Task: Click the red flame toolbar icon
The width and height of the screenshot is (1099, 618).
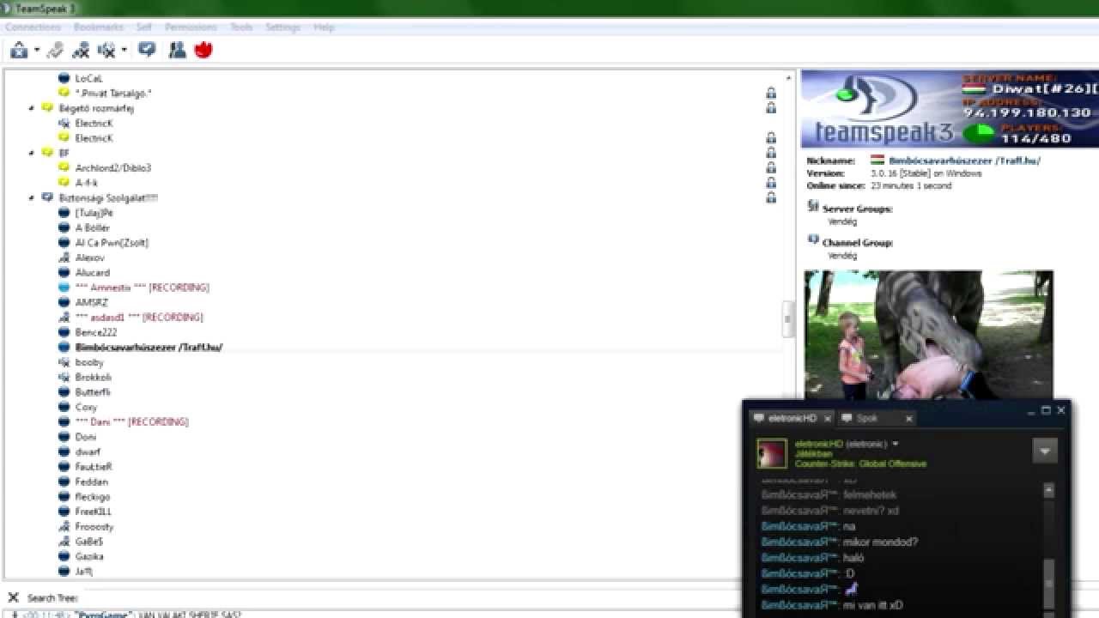Action: pyautogui.click(x=203, y=50)
